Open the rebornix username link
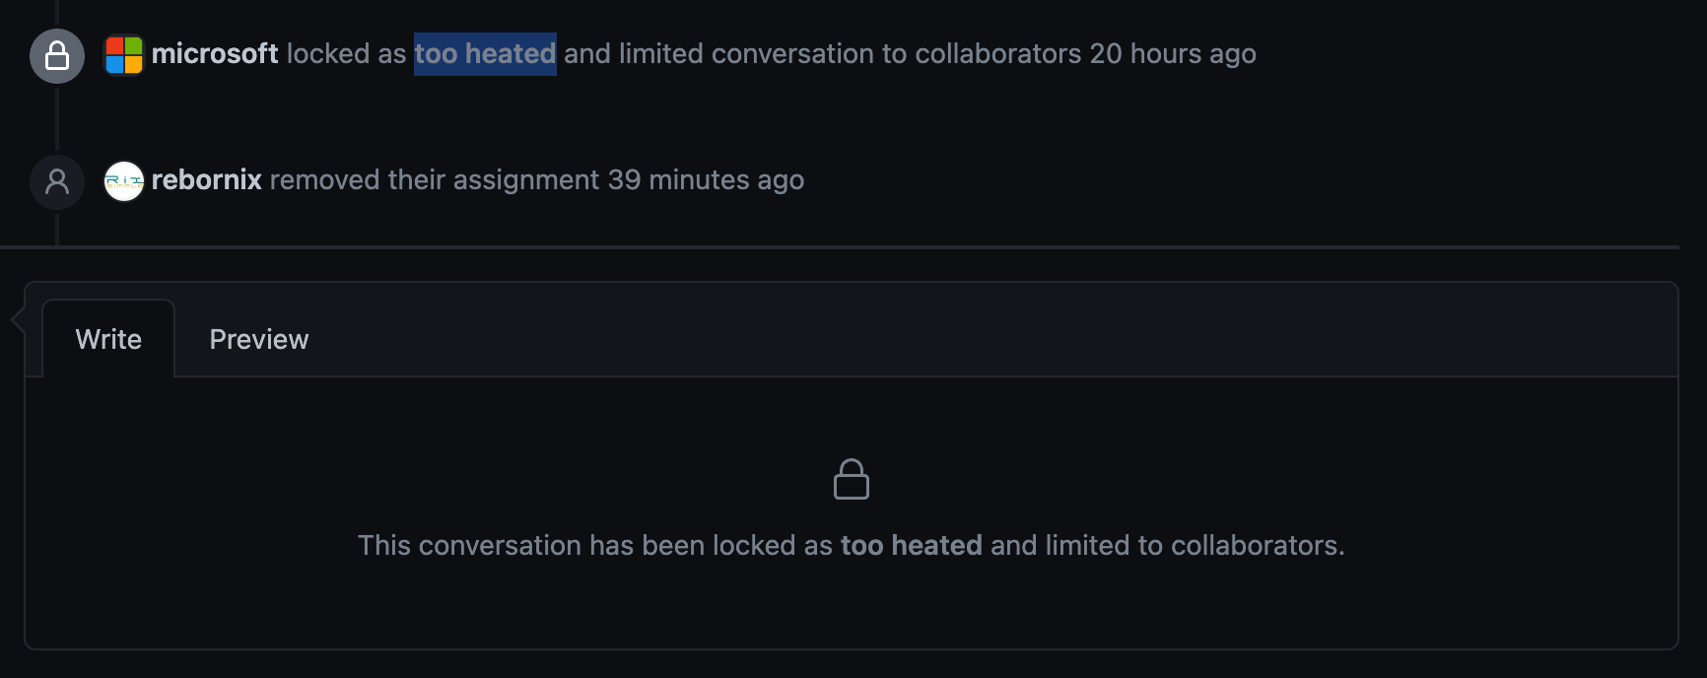Image resolution: width=1707 pixels, height=678 pixels. pyautogui.click(x=207, y=180)
